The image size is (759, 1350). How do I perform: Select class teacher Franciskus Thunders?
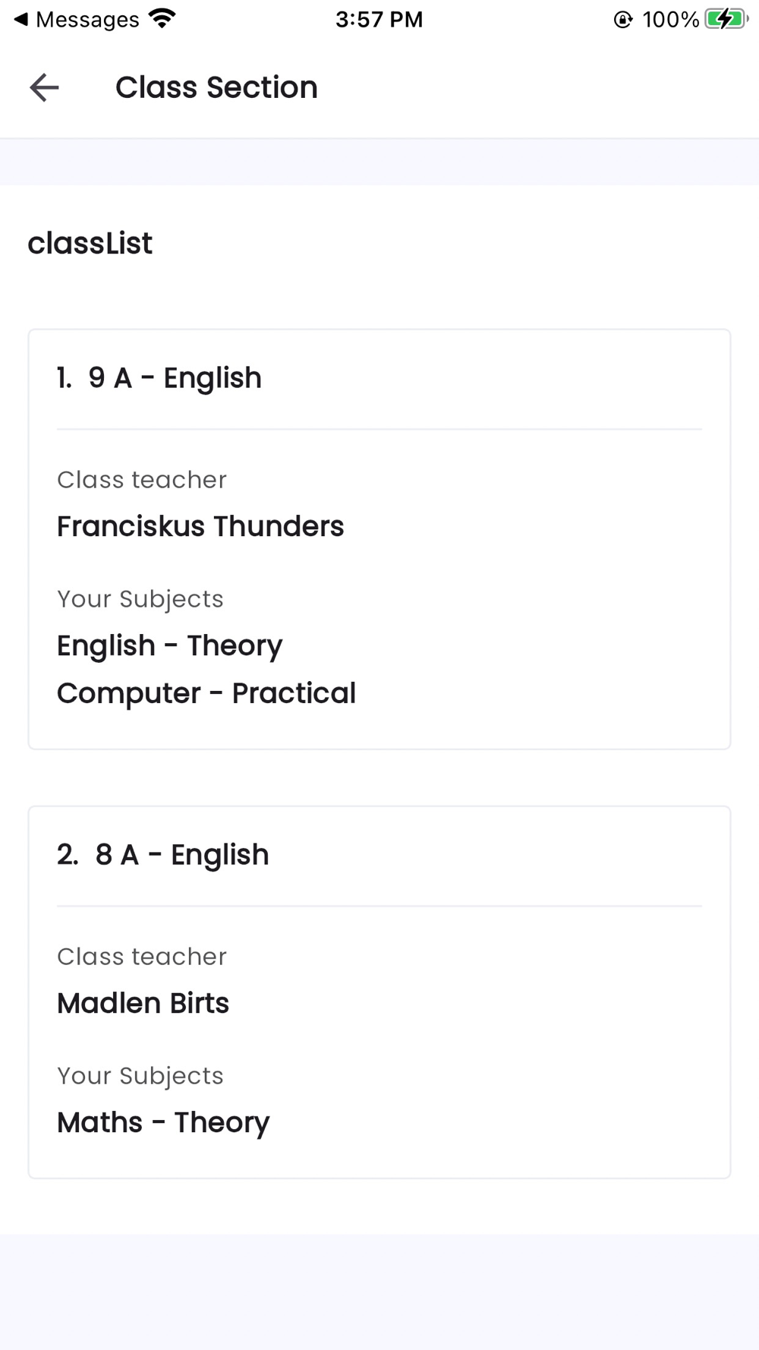200,526
